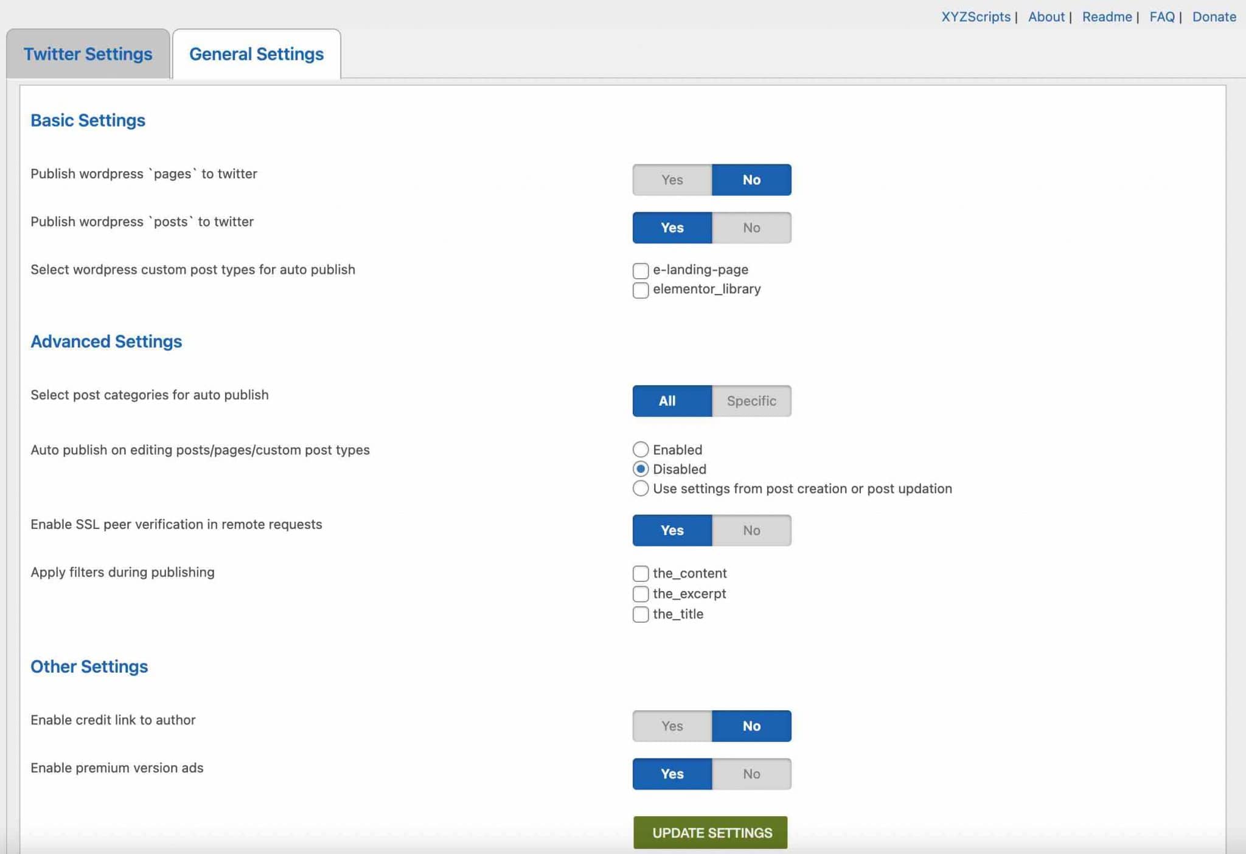Viewport: 1246px width, 854px height.
Task: Choose All post categories for auto publish
Action: point(672,401)
